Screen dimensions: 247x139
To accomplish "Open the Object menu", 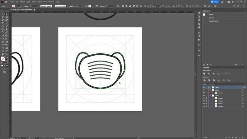I will point(22,2).
